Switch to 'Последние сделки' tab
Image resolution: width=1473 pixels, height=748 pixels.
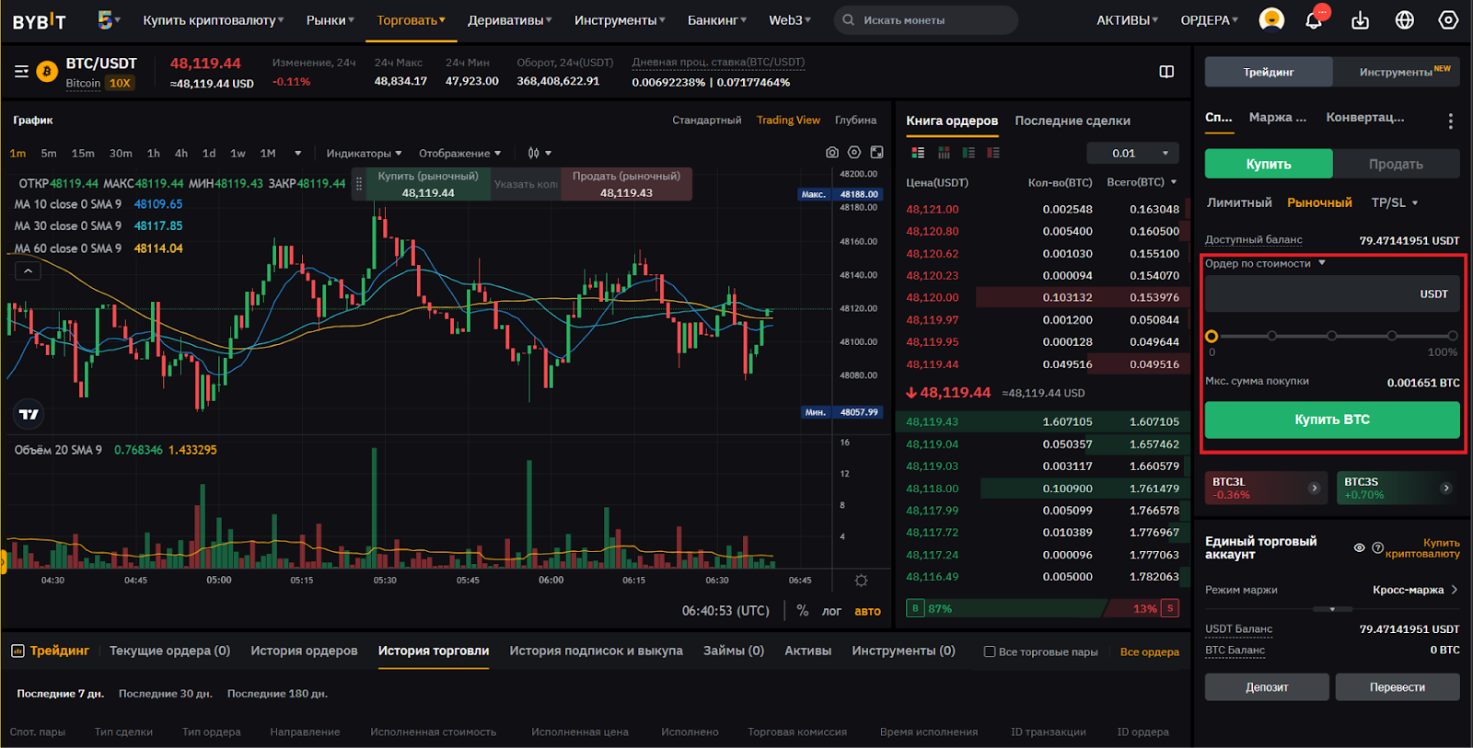[x=1073, y=121]
